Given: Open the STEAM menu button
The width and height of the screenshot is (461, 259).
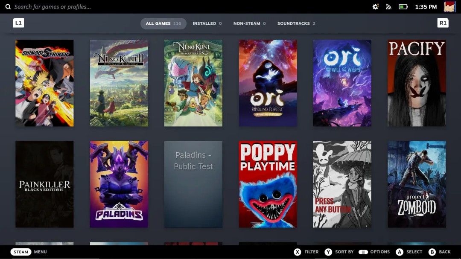Looking at the screenshot, I should tap(21, 252).
